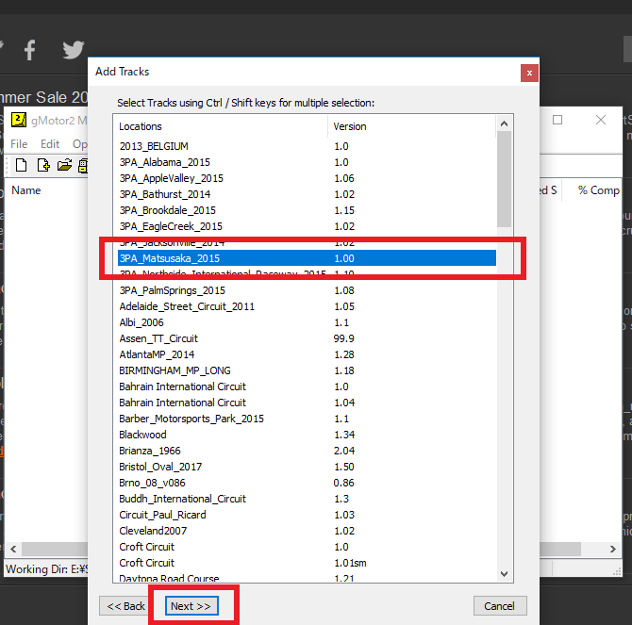Click the Twitter bird icon
This screenshot has width=632, height=625.
click(73, 50)
